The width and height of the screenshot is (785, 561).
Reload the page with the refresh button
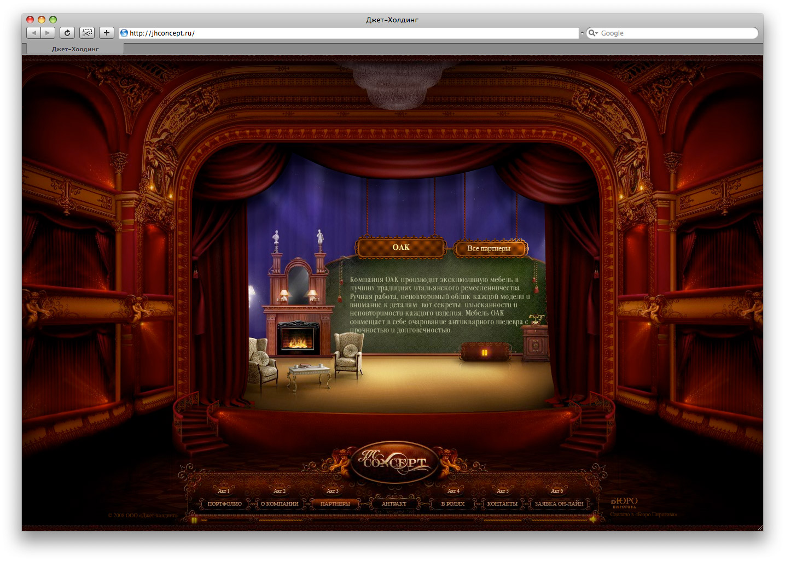click(67, 33)
